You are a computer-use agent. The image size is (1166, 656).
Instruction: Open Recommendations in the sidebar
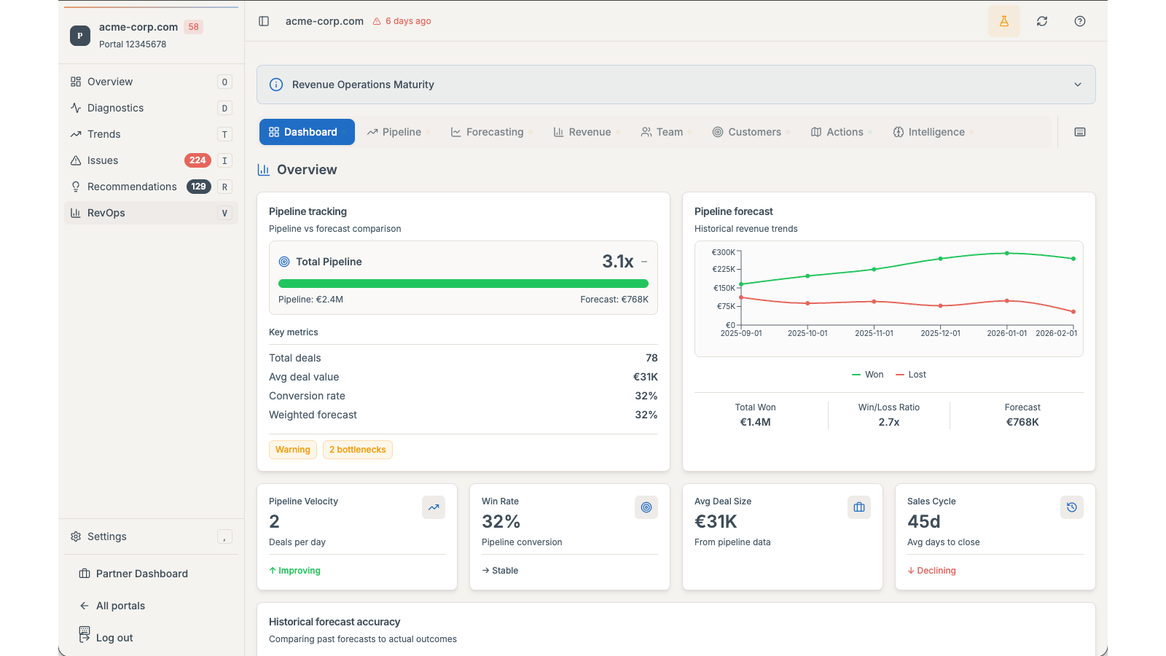151,187
